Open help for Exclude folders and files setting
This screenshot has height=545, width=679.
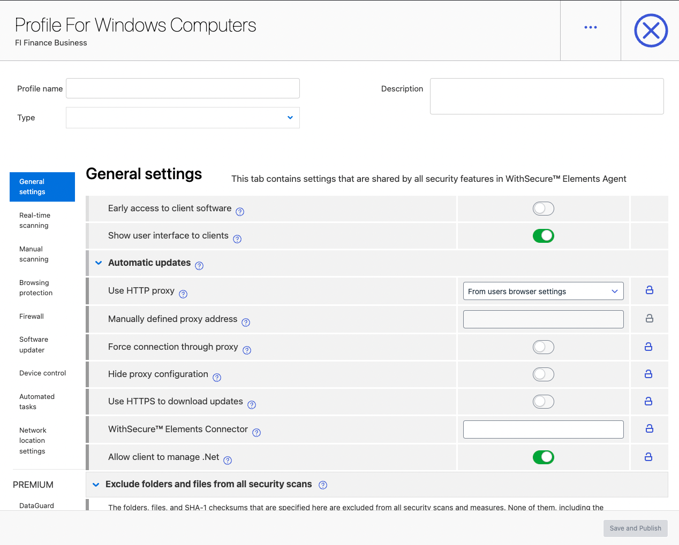pyautogui.click(x=322, y=485)
